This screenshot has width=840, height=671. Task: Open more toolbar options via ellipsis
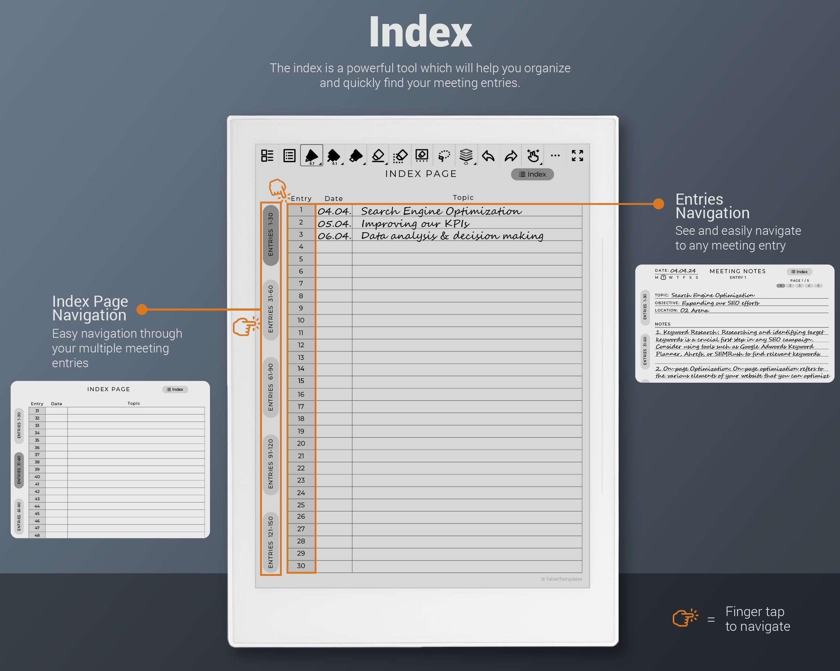point(555,156)
